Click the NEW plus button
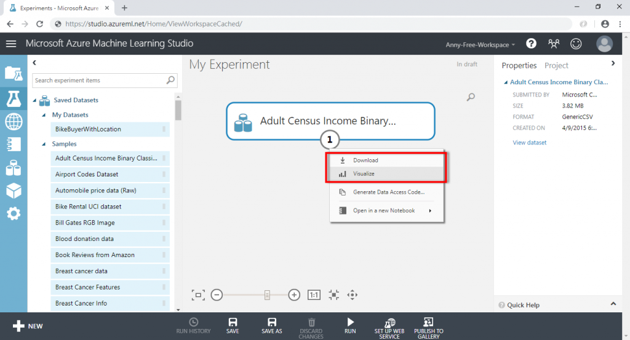This screenshot has height=340, width=630. [x=27, y=326]
